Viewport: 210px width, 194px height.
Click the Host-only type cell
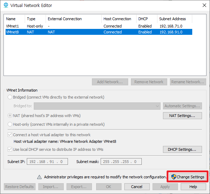[x=35, y=26]
